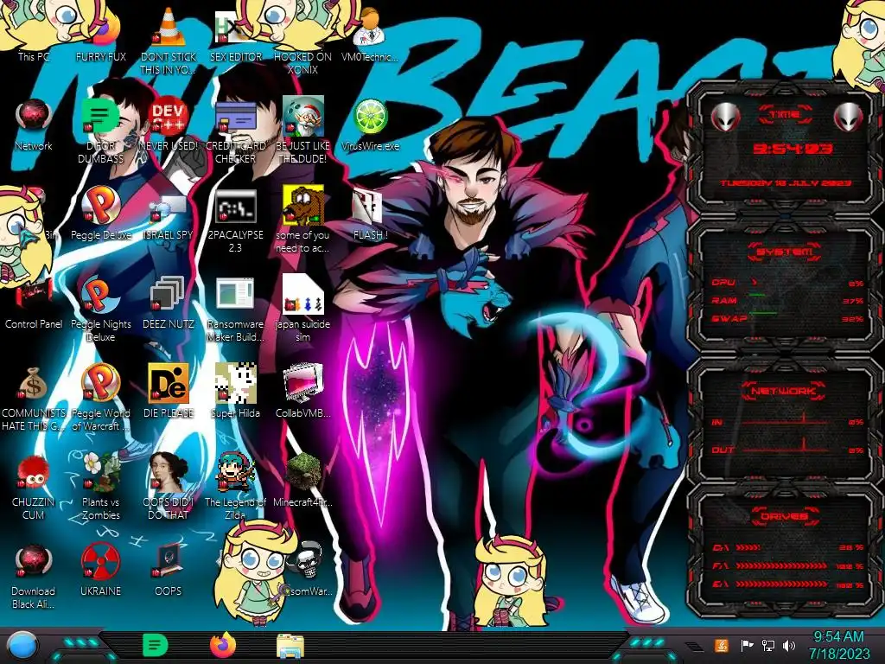Launch the red fuzzy Chuzzle game shortcut
Viewport: 885px width, 664px height.
pos(34,487)
